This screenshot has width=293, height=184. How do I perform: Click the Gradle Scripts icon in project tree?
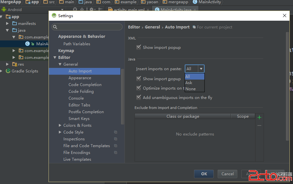click(x=8, y=71)
